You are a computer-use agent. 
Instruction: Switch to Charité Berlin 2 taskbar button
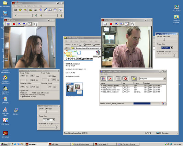(105, 144)
